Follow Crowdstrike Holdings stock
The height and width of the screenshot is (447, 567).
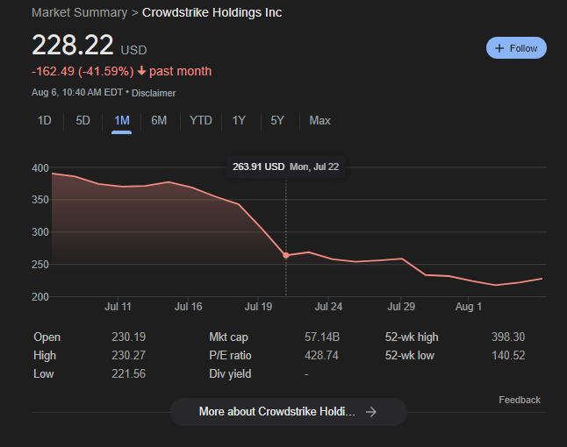point(516,48)
